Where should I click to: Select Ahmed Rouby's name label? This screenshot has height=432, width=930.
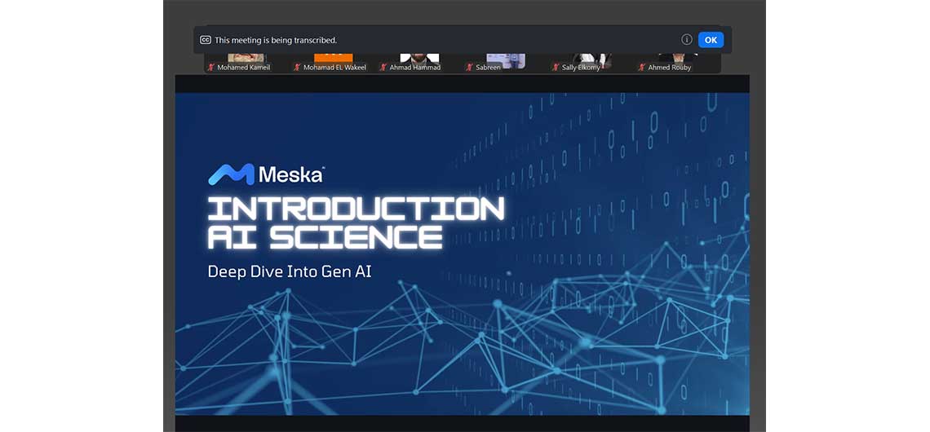click(x=670, y=68)
